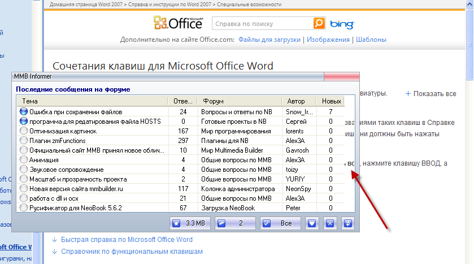Viewport: 474px width, 264px height.
Task: Click the star 3.3 MB button
Action: 190,223
